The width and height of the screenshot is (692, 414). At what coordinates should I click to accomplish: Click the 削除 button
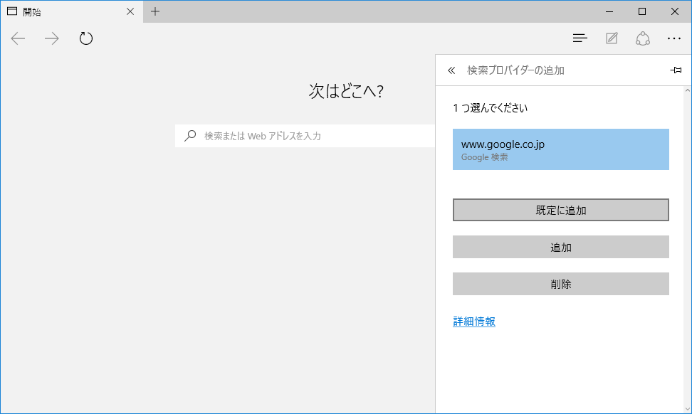click(561, 284)
